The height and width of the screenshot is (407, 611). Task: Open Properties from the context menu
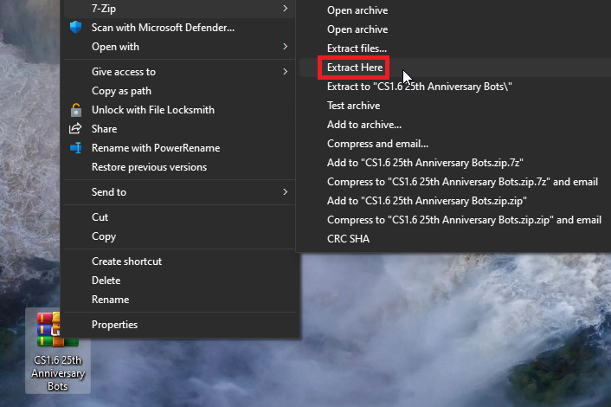pyautogui.click(x=114, y=325)
